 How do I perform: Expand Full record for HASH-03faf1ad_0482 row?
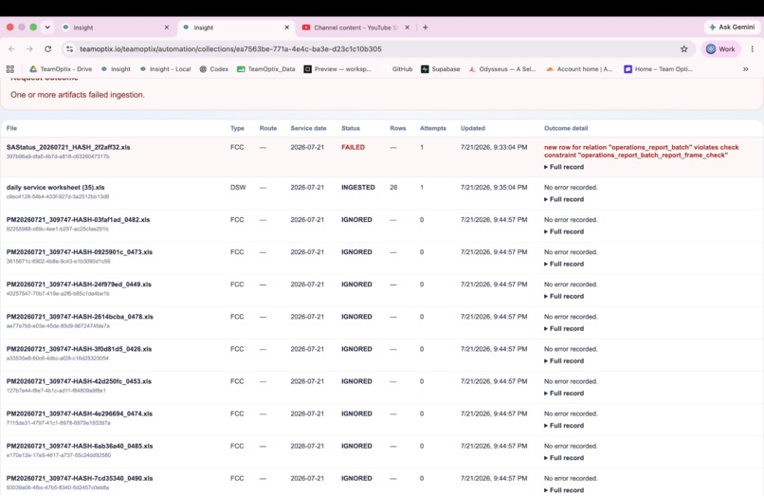pyautogui.click(x=564, y=231)
